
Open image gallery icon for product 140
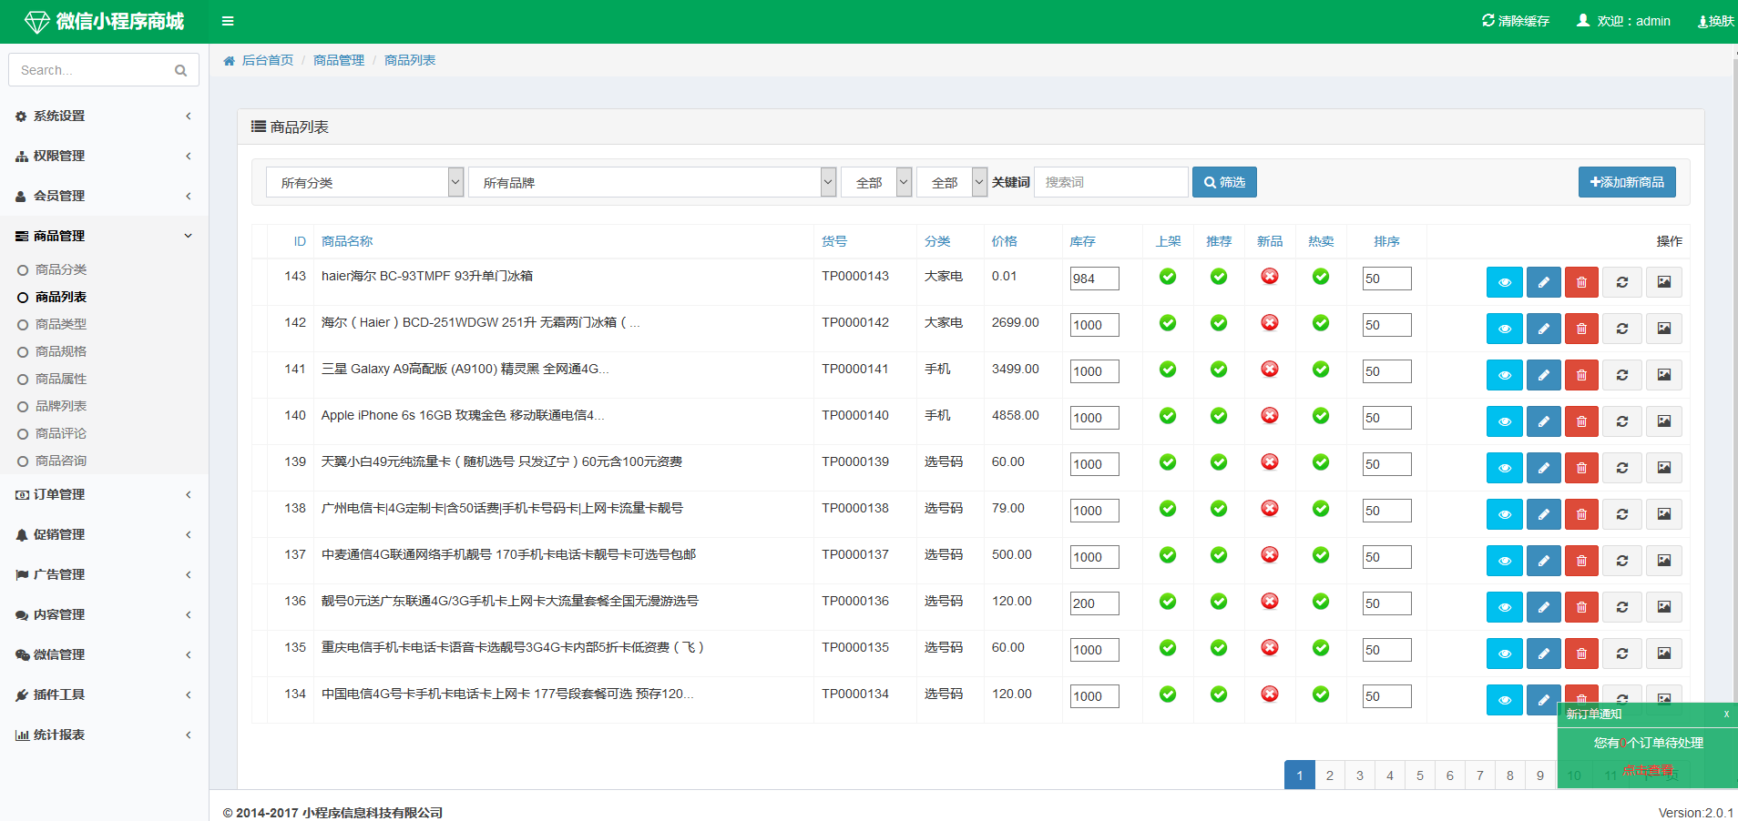[x=1663, y=421]
